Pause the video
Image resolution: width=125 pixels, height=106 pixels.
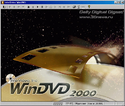tap(42, 7)
